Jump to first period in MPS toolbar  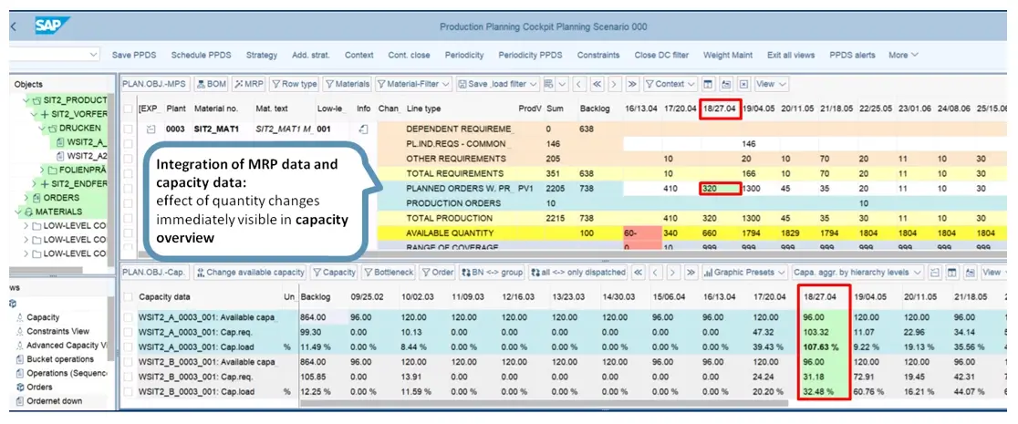pos(597,85)
